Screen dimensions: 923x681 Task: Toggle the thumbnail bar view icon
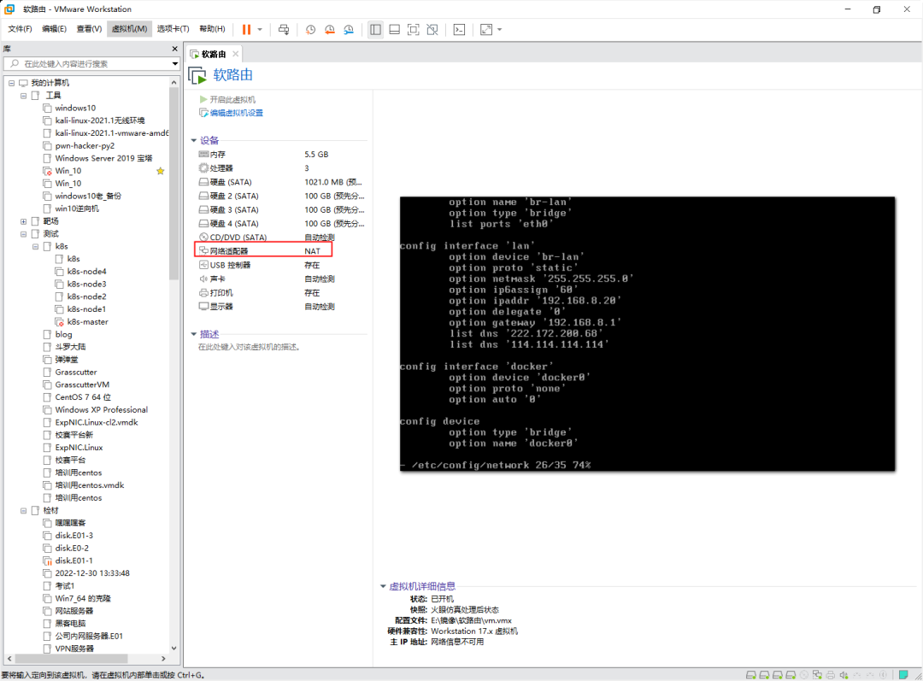(394, 29)
